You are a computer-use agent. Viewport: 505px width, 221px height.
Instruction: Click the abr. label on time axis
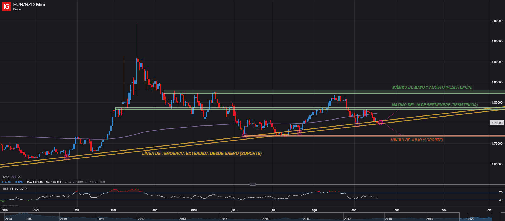(x=155, y=210)
